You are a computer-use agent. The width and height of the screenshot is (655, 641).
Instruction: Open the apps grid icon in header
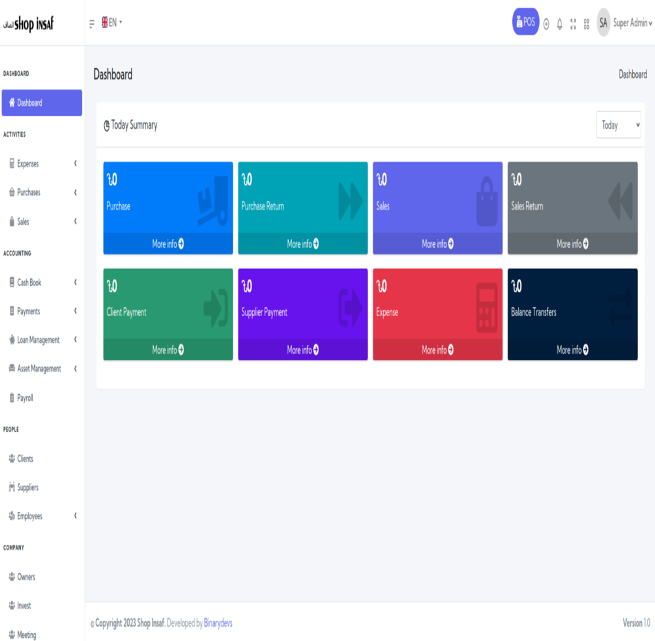coord(586,24)
